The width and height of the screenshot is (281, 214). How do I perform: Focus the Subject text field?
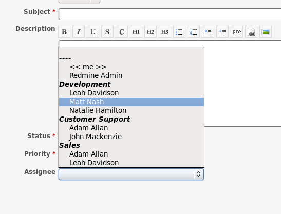point(170,14)
